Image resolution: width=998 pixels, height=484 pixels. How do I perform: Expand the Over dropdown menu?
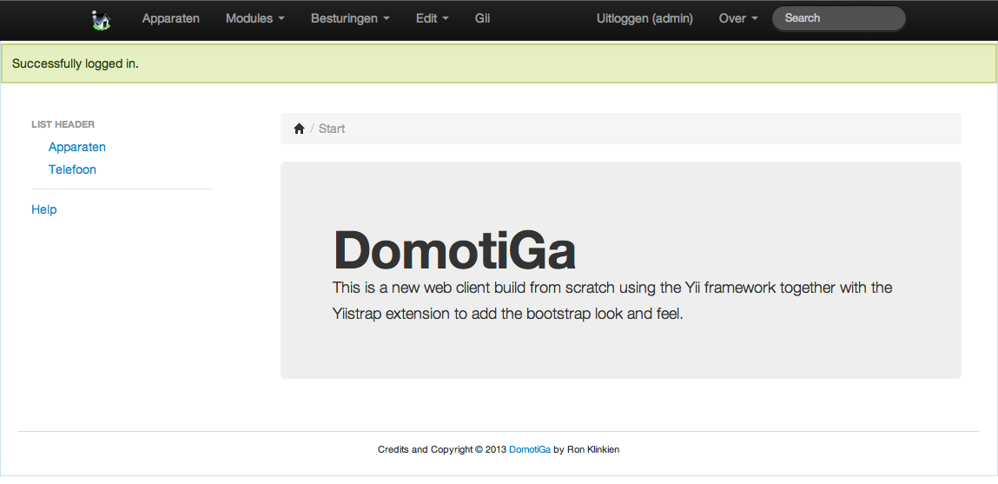tap(737, 18)
